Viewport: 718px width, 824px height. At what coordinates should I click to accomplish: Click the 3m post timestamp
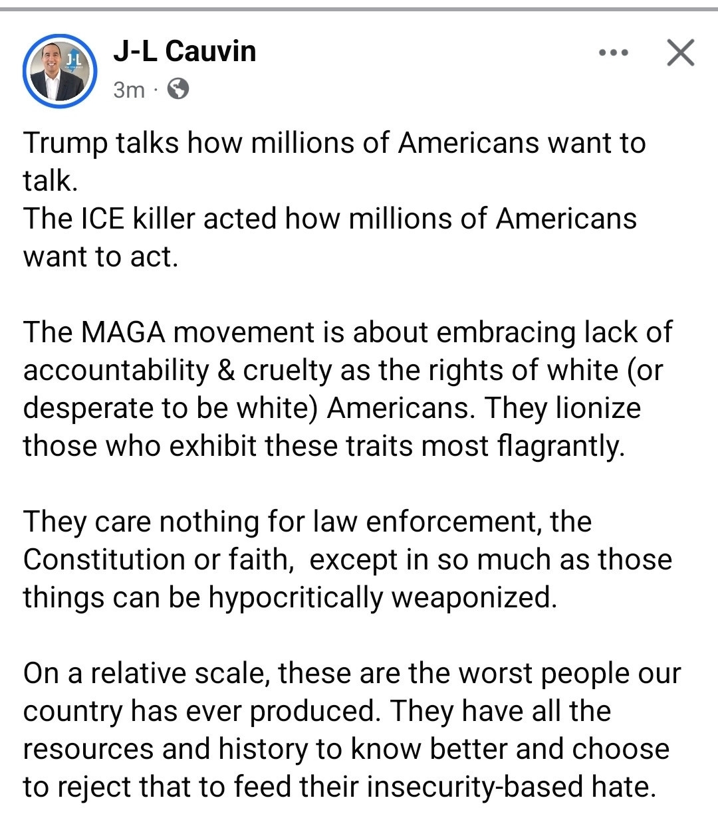(x=128, y=89)
